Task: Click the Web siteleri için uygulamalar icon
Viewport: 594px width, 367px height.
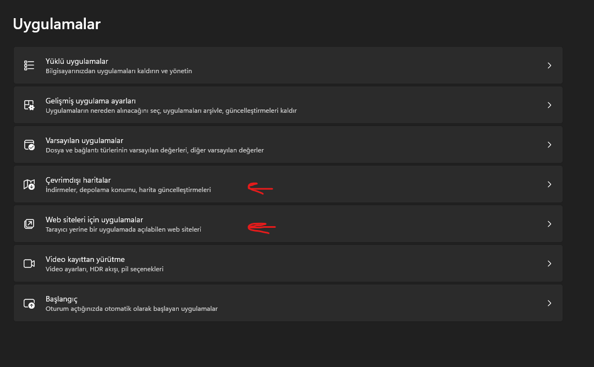Action: tap(29, 224)
